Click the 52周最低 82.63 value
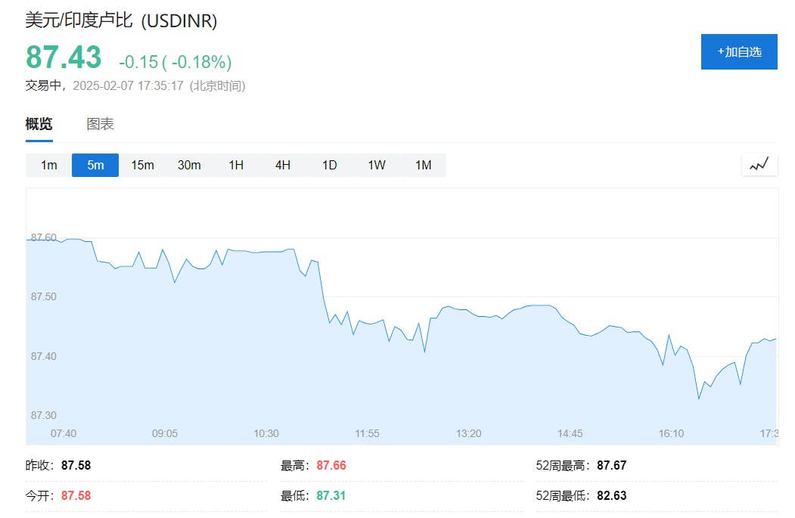The image size is (795, 518). 611,496
